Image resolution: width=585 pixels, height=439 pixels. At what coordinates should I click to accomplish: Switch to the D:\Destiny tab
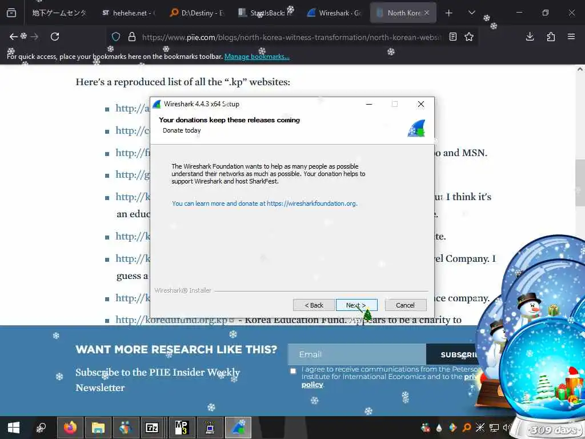(x=197, y=13)
